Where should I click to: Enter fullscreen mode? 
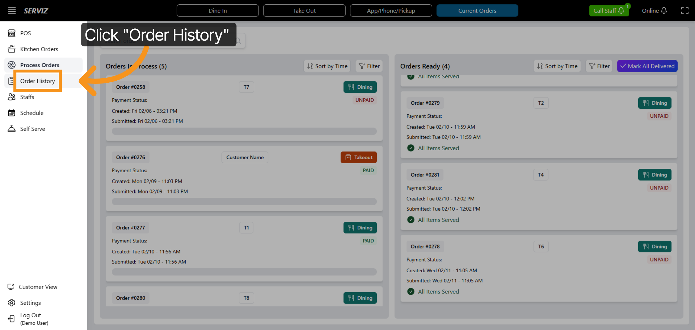point(685,10)
